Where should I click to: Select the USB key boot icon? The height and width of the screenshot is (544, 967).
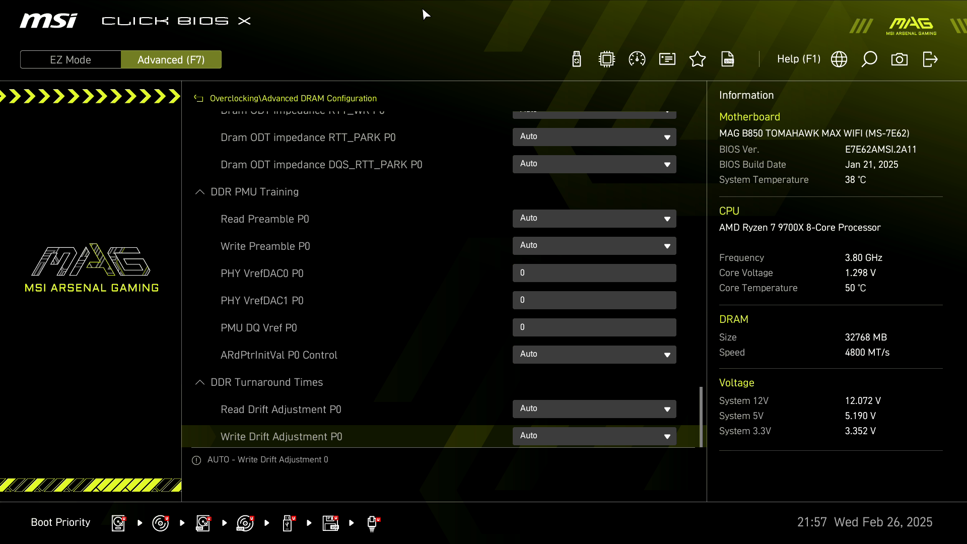click(x=289, y=523)
